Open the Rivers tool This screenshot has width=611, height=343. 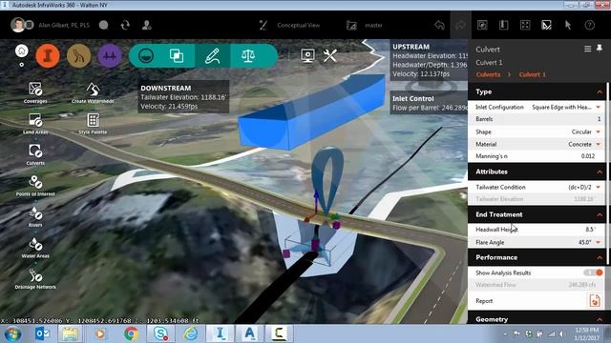click(35, 216)
